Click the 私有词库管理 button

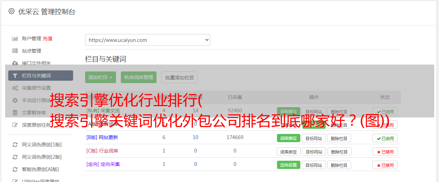pyautogui.click(x=139, y=77)
